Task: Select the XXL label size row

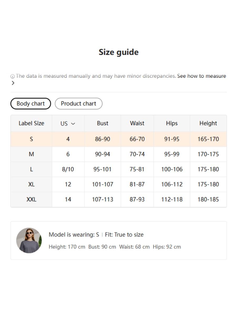Action: coord(31,199)
